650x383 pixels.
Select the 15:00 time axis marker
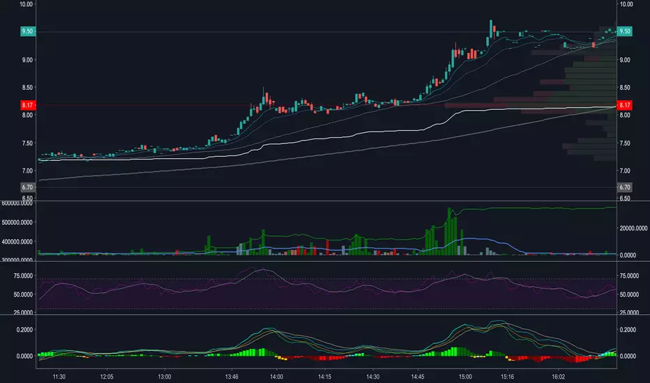(465, 377)
